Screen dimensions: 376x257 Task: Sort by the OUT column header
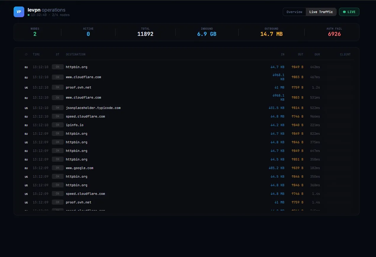[301, 54]
